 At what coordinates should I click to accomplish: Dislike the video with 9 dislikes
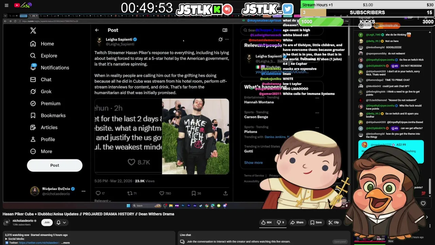pyautogui.click(x=280, y=223)
